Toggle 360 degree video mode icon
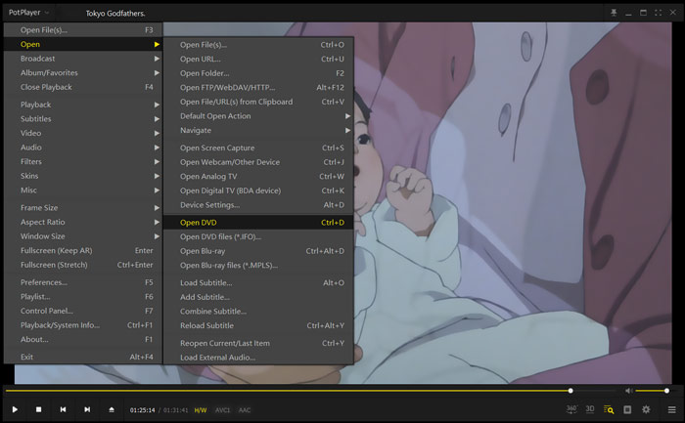The height and width of the screenshot is (423, 685). [571, 409]
